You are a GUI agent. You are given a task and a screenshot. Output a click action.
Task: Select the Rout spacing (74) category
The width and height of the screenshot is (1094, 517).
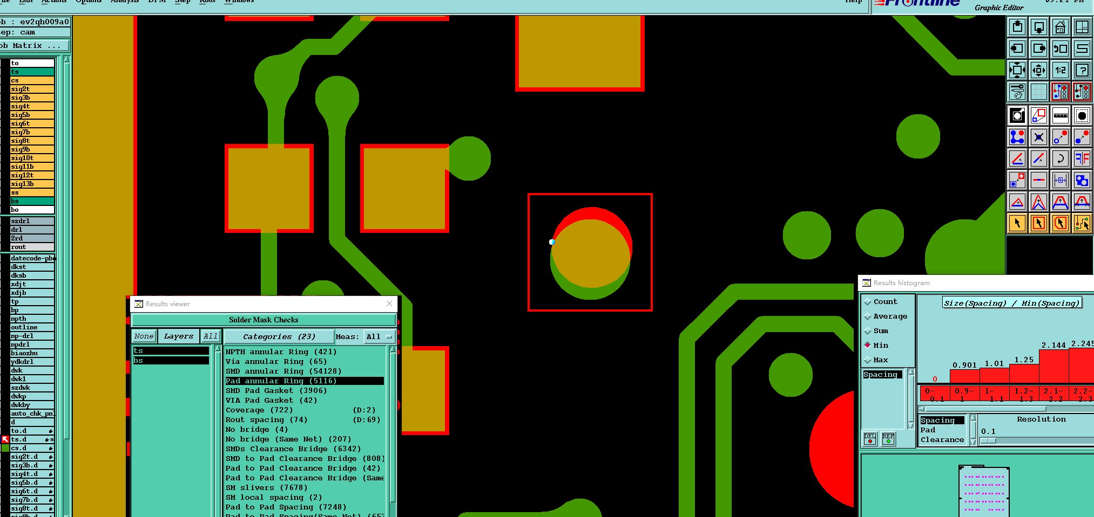(x=305, y=420)
